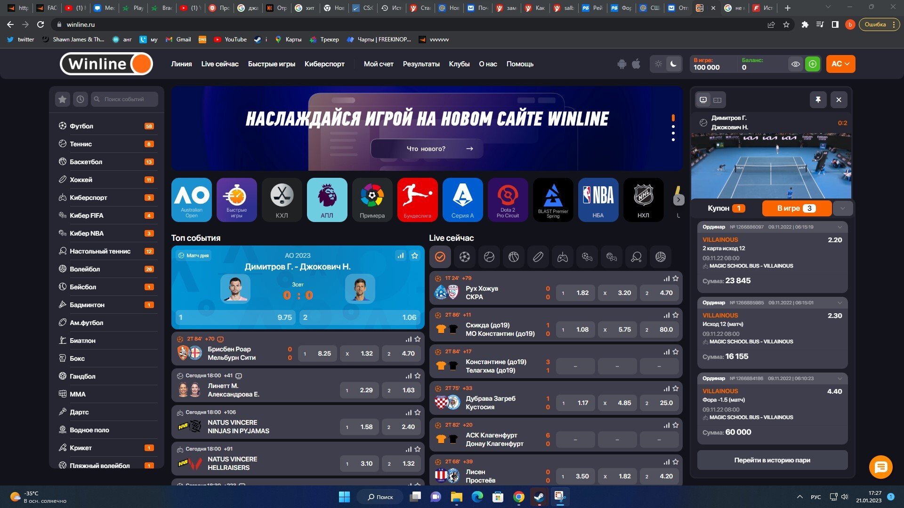This screenshot has height=508, width=904.
Task: Switch to dark theme moon toggle
Action: coord(673,64)
